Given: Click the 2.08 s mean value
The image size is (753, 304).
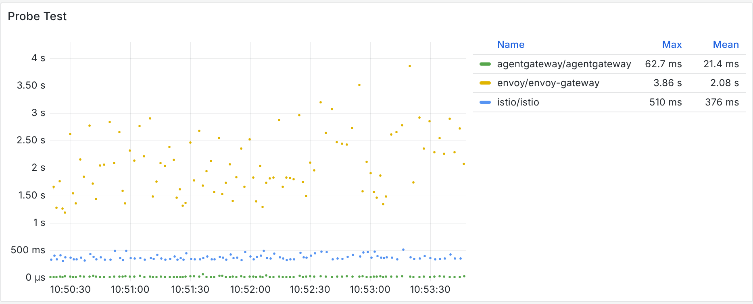Looking at the screenshot, I should click(724, 83).
